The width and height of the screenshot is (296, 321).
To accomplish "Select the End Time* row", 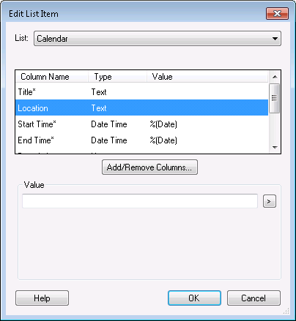I will point(141,140).
